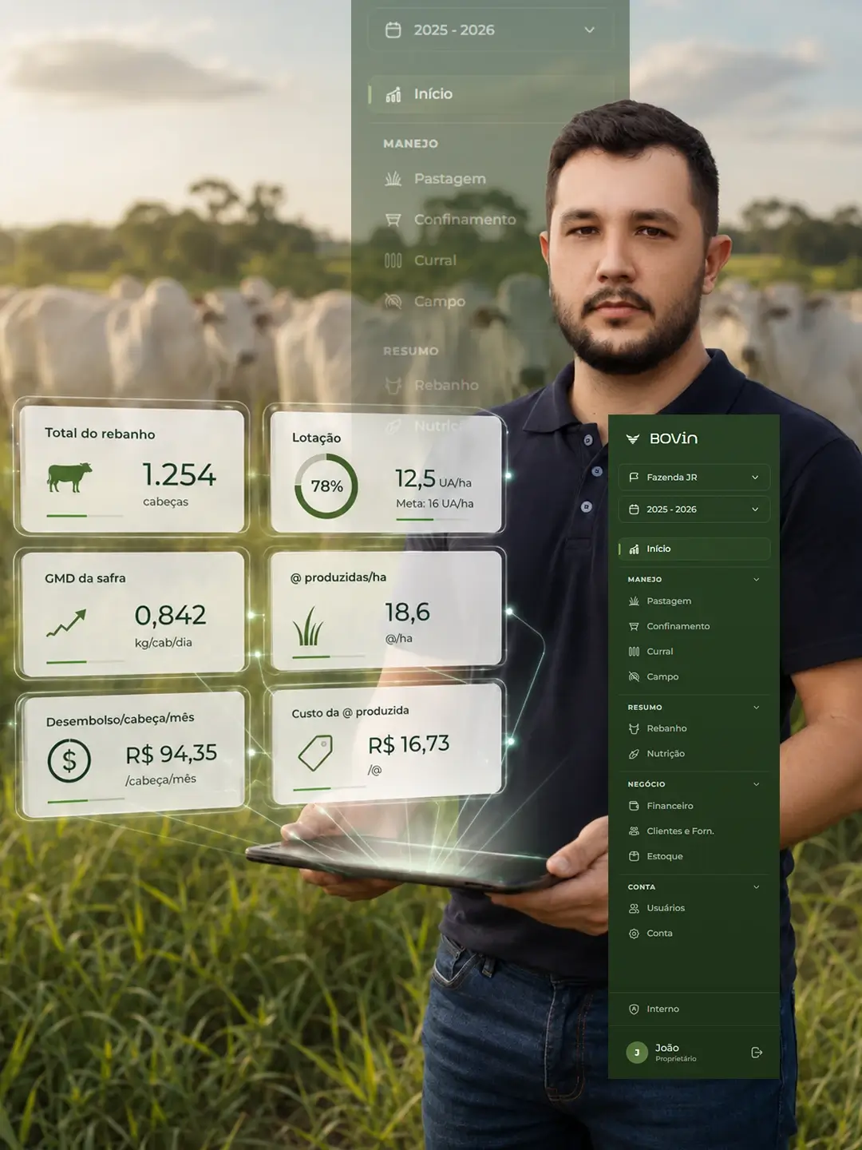Click the Curral icon in the large faded menu
This screenshot has width=862, height=1150.
(393, 260)
